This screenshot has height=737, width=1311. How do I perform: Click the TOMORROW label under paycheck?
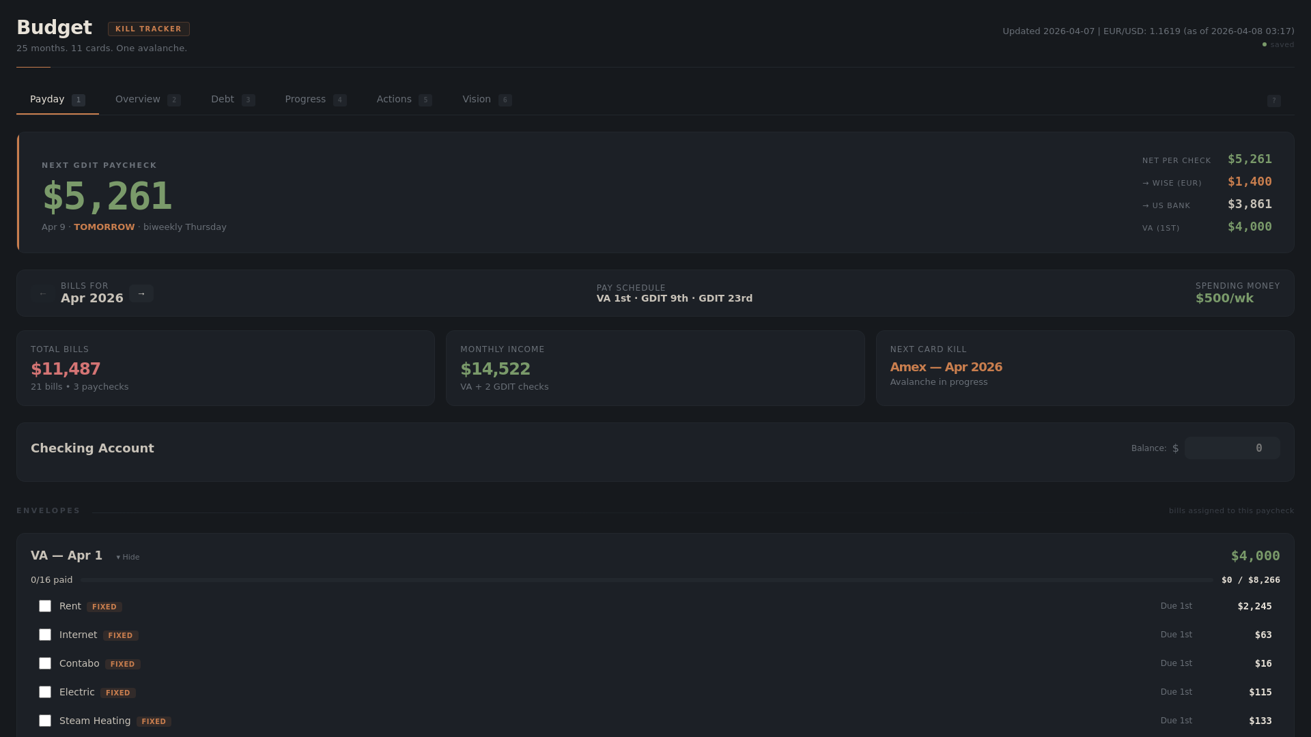pos(104,227)
